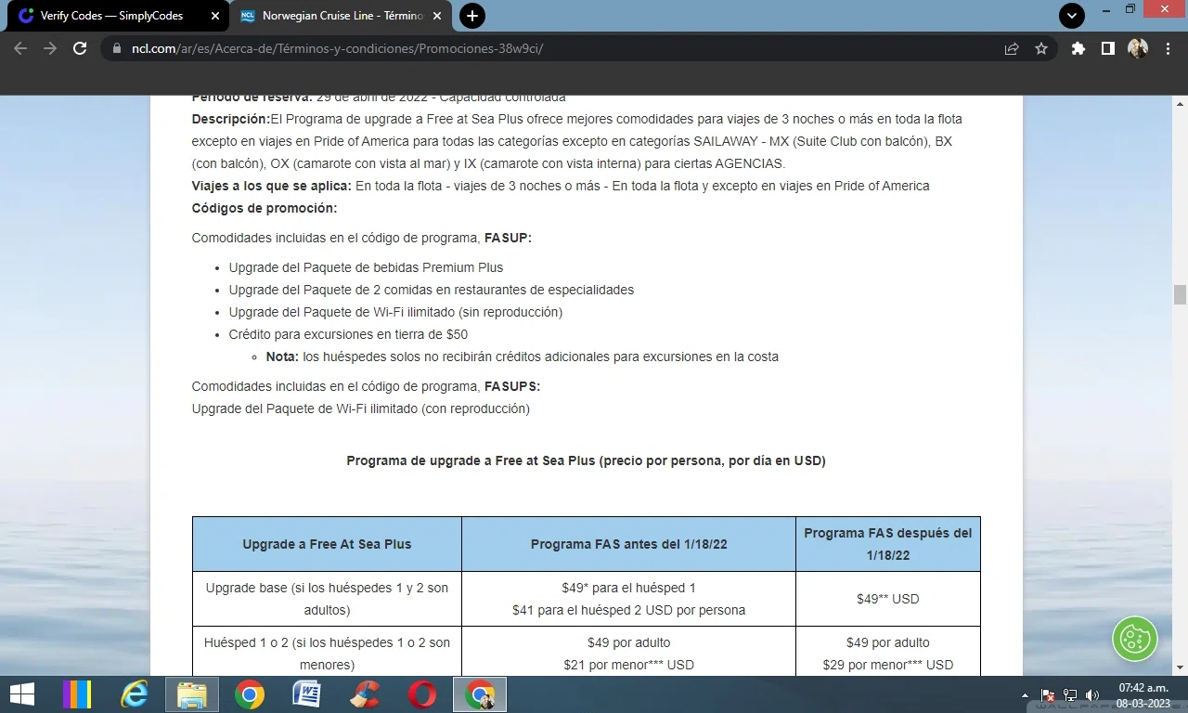Open the cookie preferences button
This screenshot has width=1188, height=713.
pos(1135,639)
